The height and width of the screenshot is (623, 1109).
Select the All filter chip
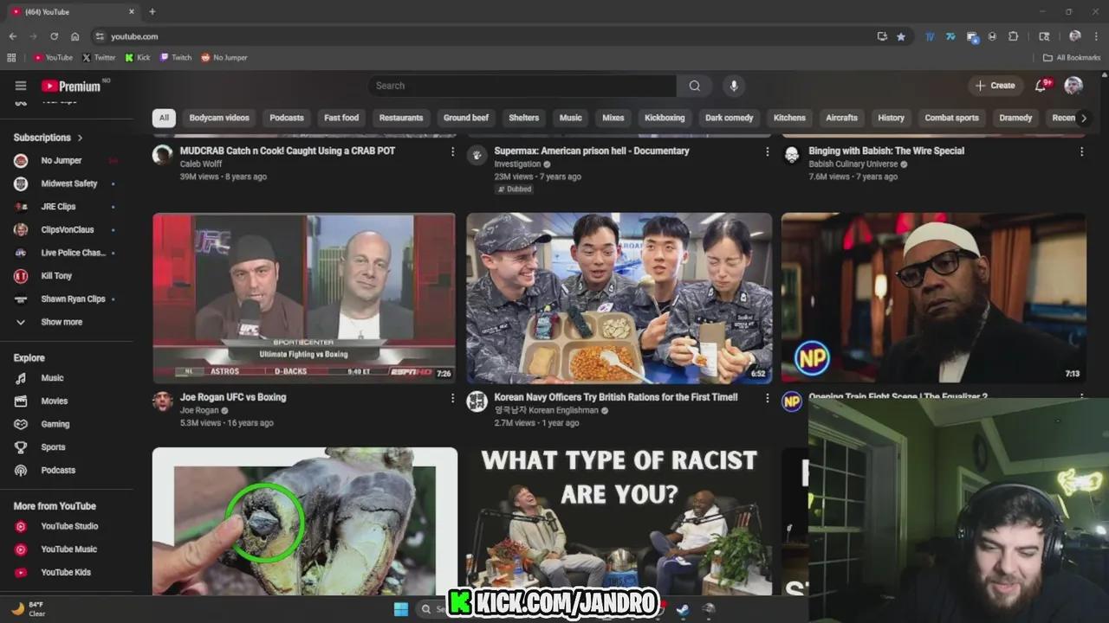coord(164,118)
